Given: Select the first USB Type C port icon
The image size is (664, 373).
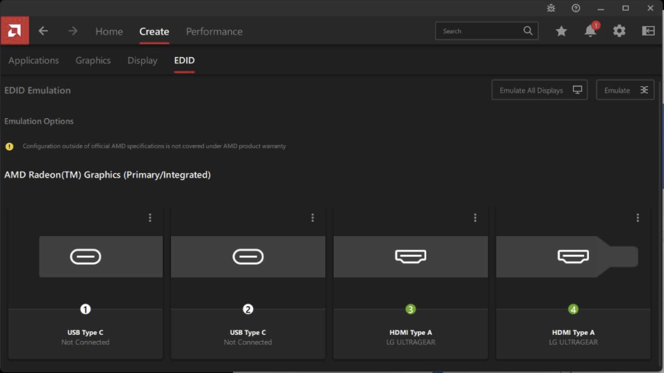Looking at the screenshot, I should [86, 256].
